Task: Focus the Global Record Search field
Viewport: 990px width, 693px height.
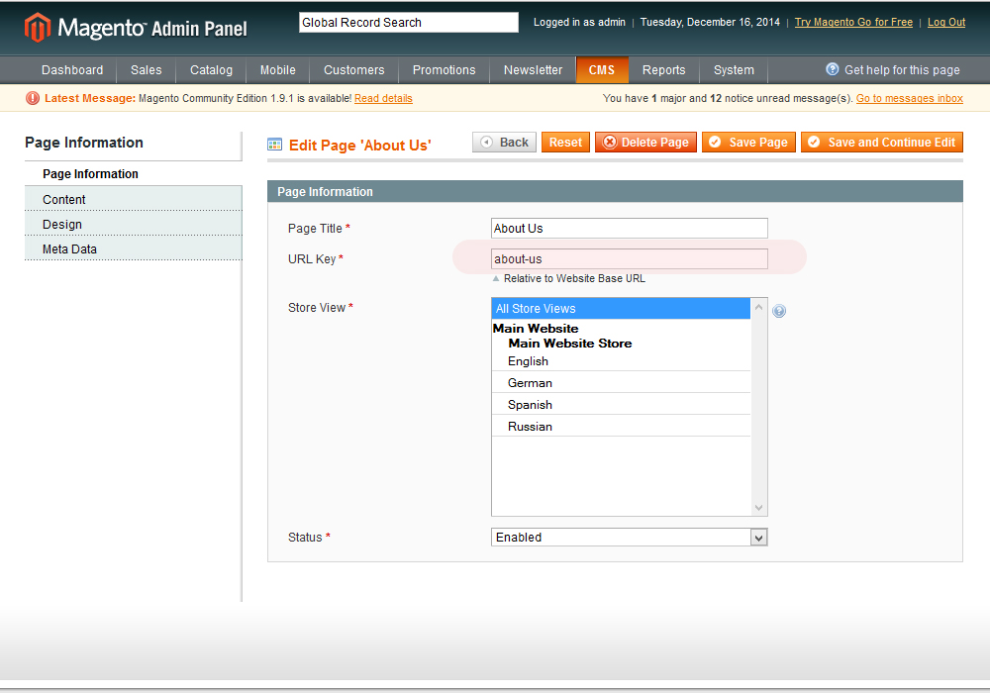Action: (x=409, y=22)
